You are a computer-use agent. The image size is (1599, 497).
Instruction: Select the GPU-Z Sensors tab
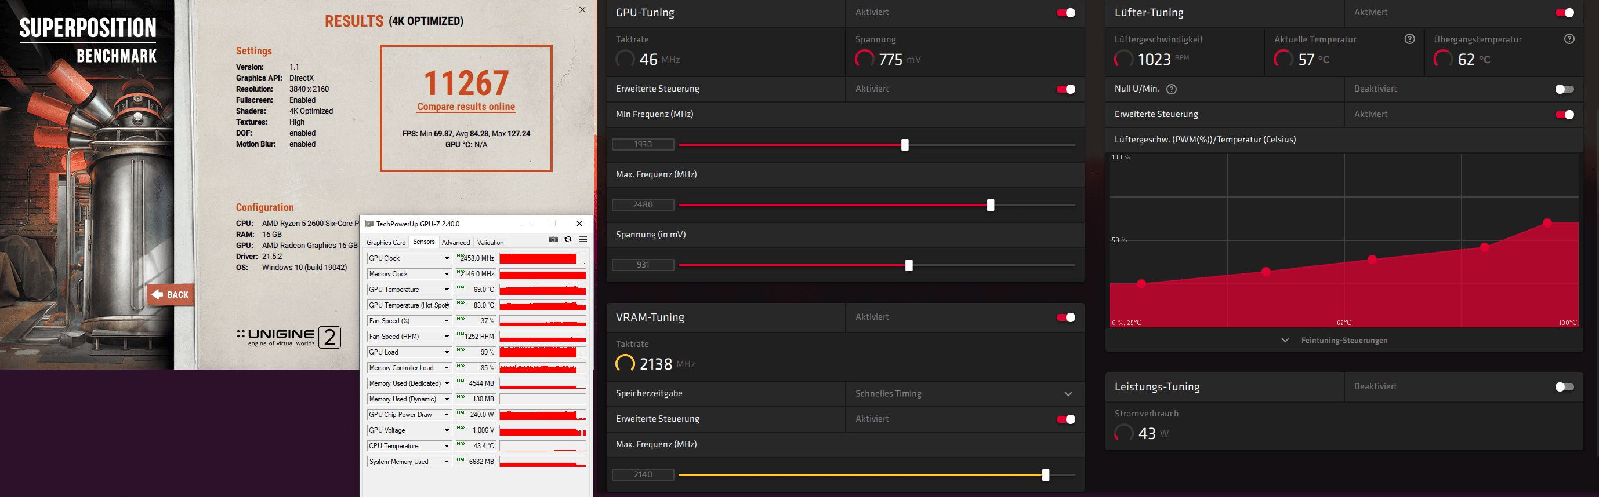coord(424,242)
